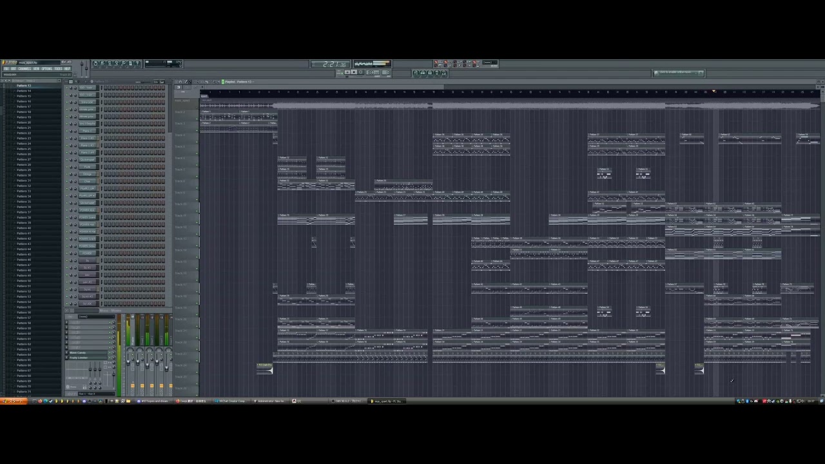825x464 pixels.
Task: Select the Fruity Limiter effect slot in mixer
Action: pos(88,358)
